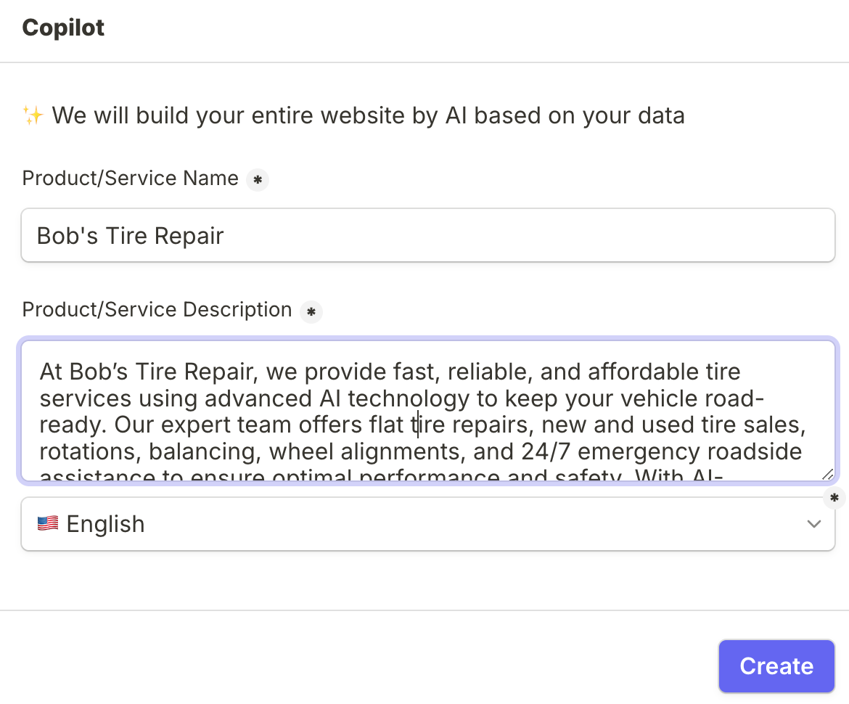Click the description textarea resize handle
Viewport: 849px width, 704px height.
827,475
